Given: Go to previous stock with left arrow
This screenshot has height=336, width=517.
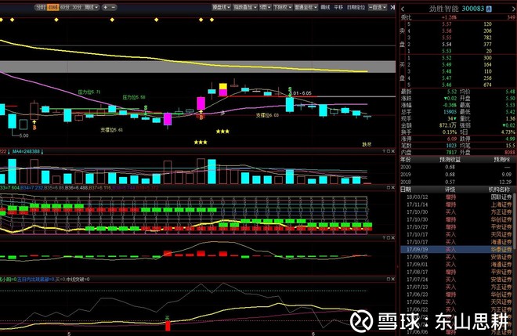Looking at the screenshot, I should pyautogui.click(x=403, y=9).
